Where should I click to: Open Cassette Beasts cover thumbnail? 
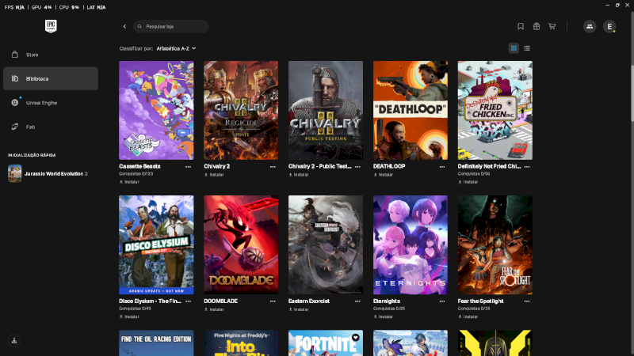[156, 110]
